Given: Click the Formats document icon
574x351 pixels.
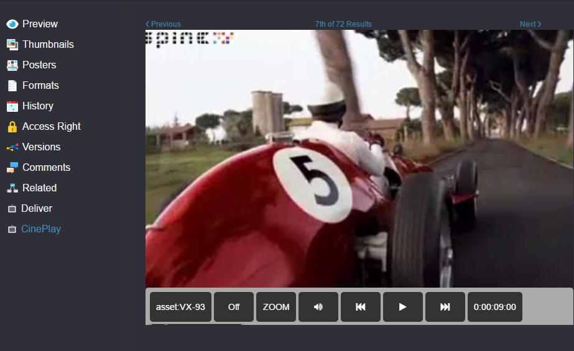Looking at the screenshot, I should click(12, 86).
